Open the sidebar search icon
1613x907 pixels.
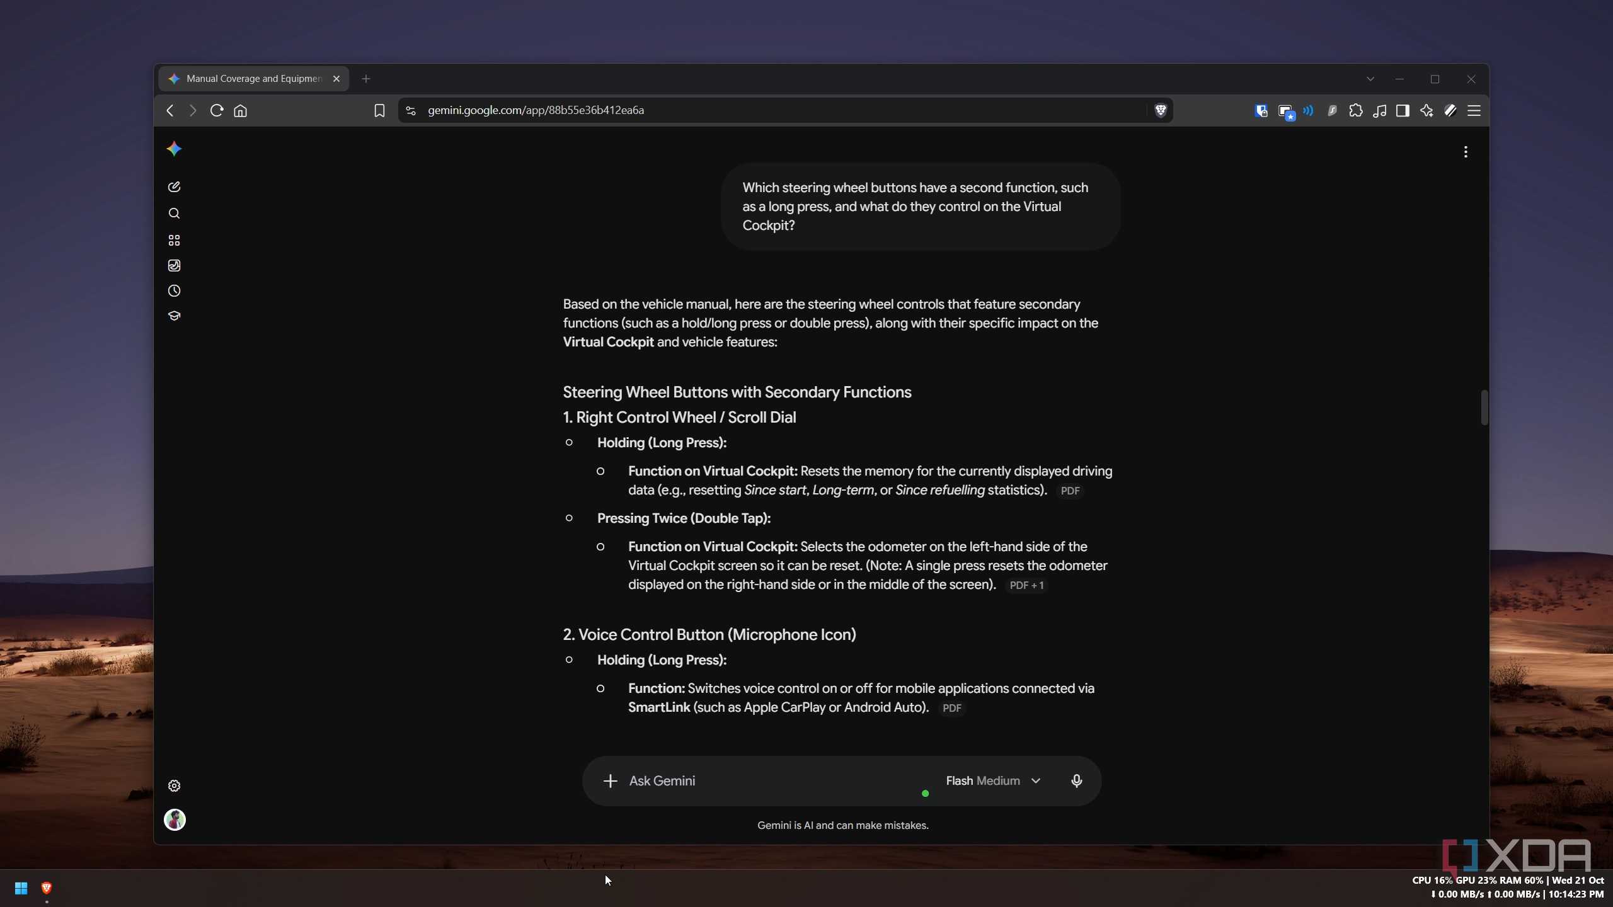pos(174,214)
